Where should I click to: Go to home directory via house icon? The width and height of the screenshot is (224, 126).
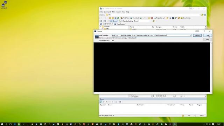click(115, 18)
